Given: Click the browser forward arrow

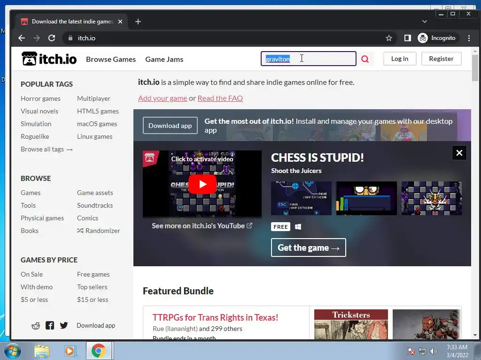Looking at the screenshot, I should [x=37, y=38].
